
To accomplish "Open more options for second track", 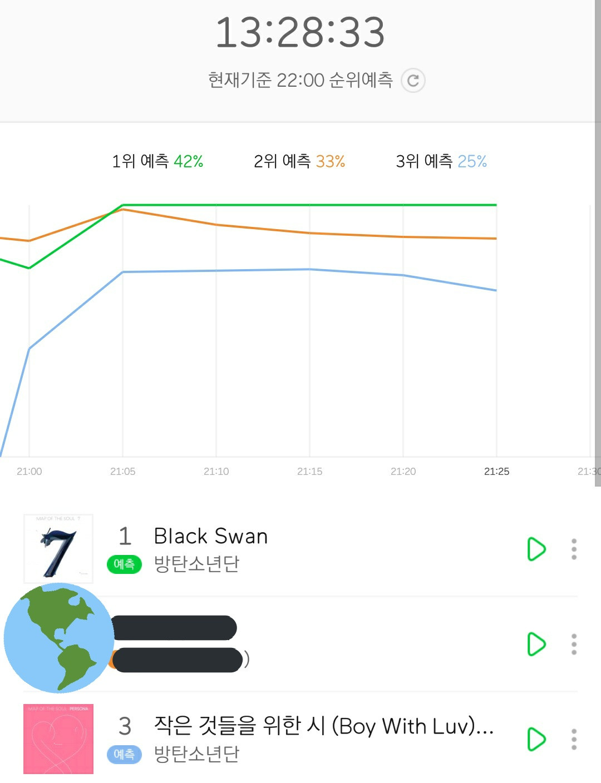I will [574, 644].
